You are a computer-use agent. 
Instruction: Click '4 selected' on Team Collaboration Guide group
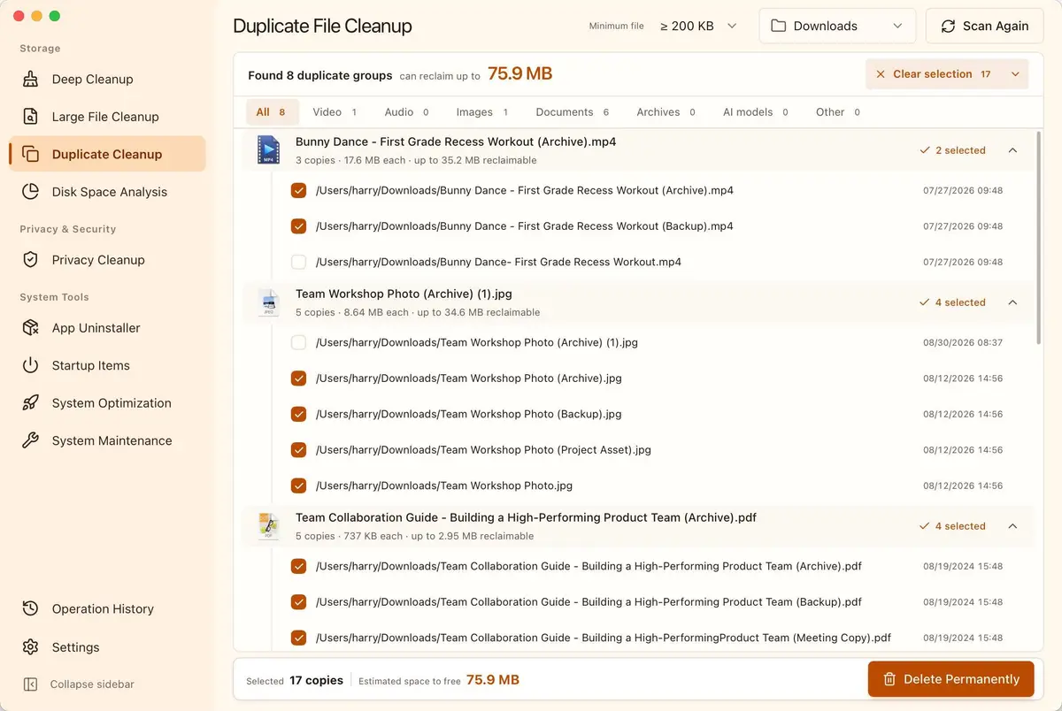pyautogui.click(x=952, y=526)
